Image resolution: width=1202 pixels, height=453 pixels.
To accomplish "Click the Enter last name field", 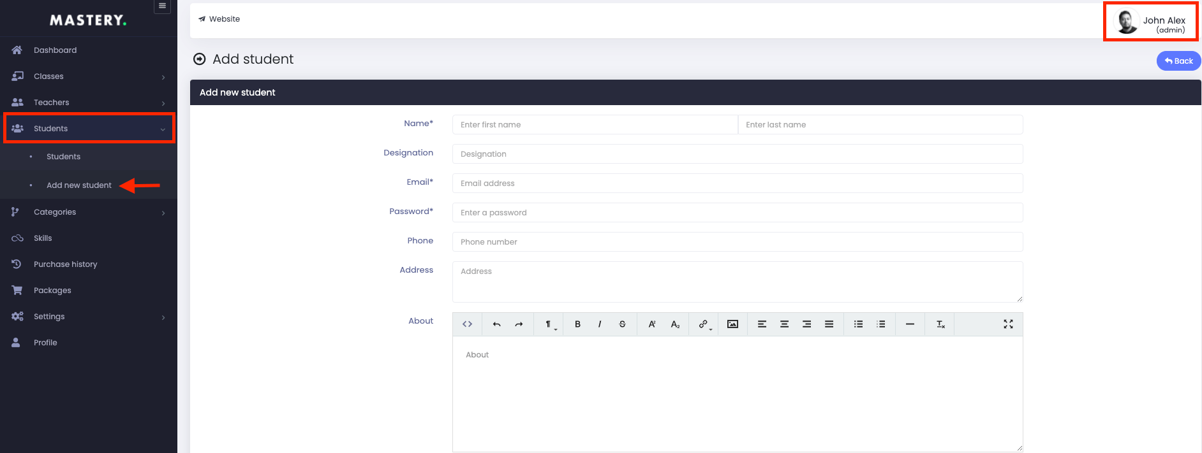I will pos(880,125).
